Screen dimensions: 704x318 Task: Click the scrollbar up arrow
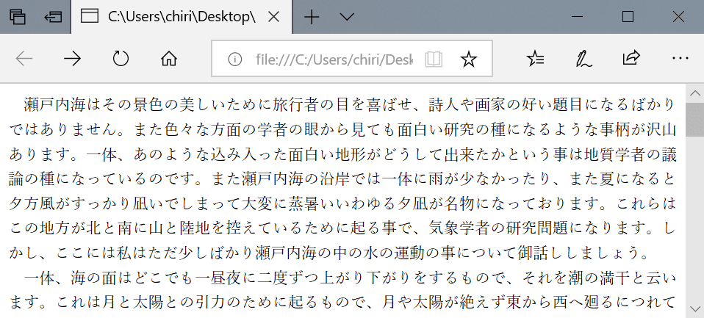coord(695,93)
